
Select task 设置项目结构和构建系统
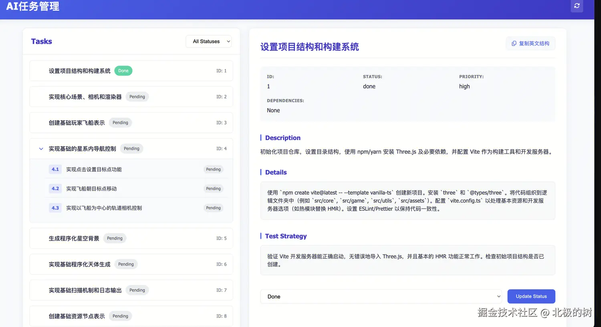(131, 71)
